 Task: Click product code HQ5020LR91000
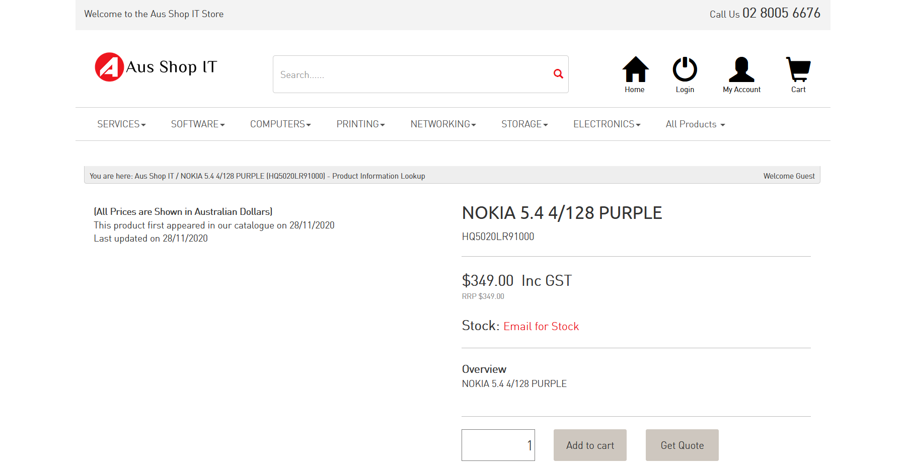(498, 237)
